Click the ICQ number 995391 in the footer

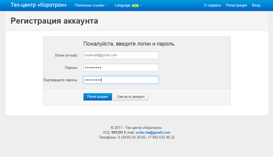[x=117, y=133]
